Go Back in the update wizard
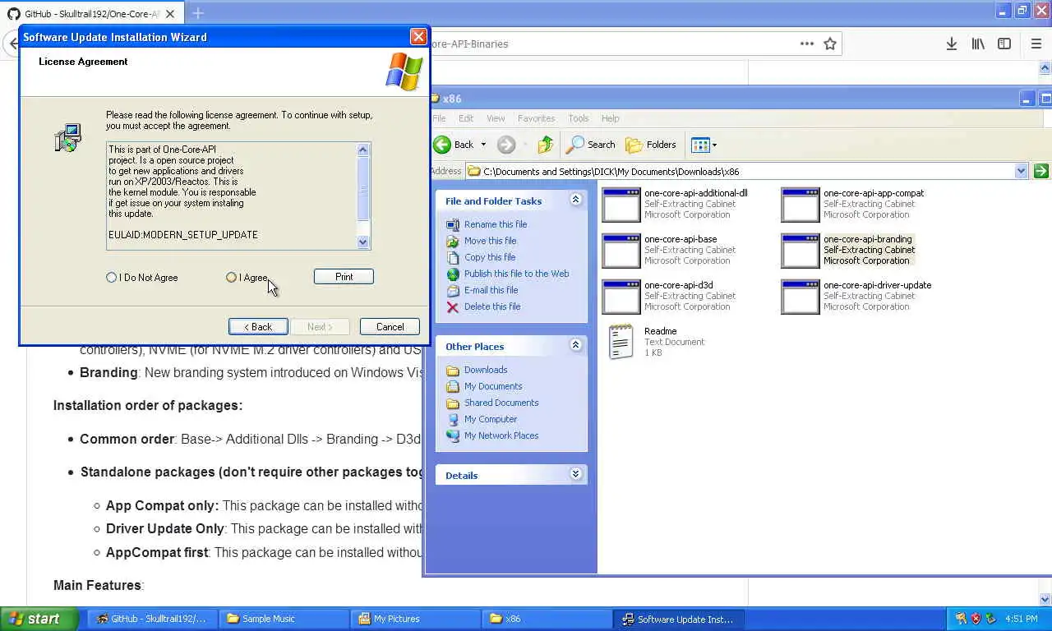 (258, 327)
